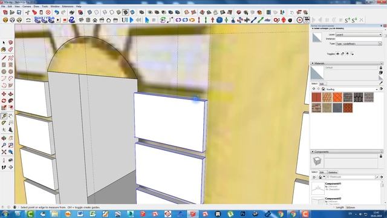Pick the first red roofing tile swatch
Screen dimensions: 387x218
tap(316, 97)
